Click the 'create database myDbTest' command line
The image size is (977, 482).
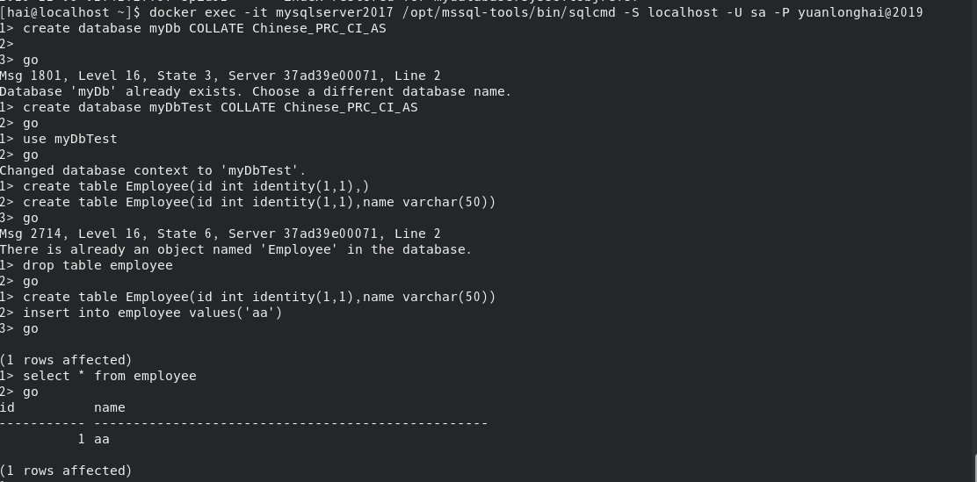pyautogui.click(x=220, y=107)
